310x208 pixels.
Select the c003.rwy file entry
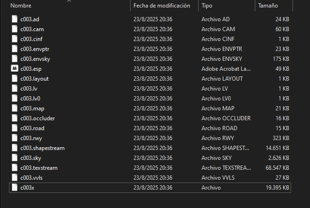click(x=150, y=138)
